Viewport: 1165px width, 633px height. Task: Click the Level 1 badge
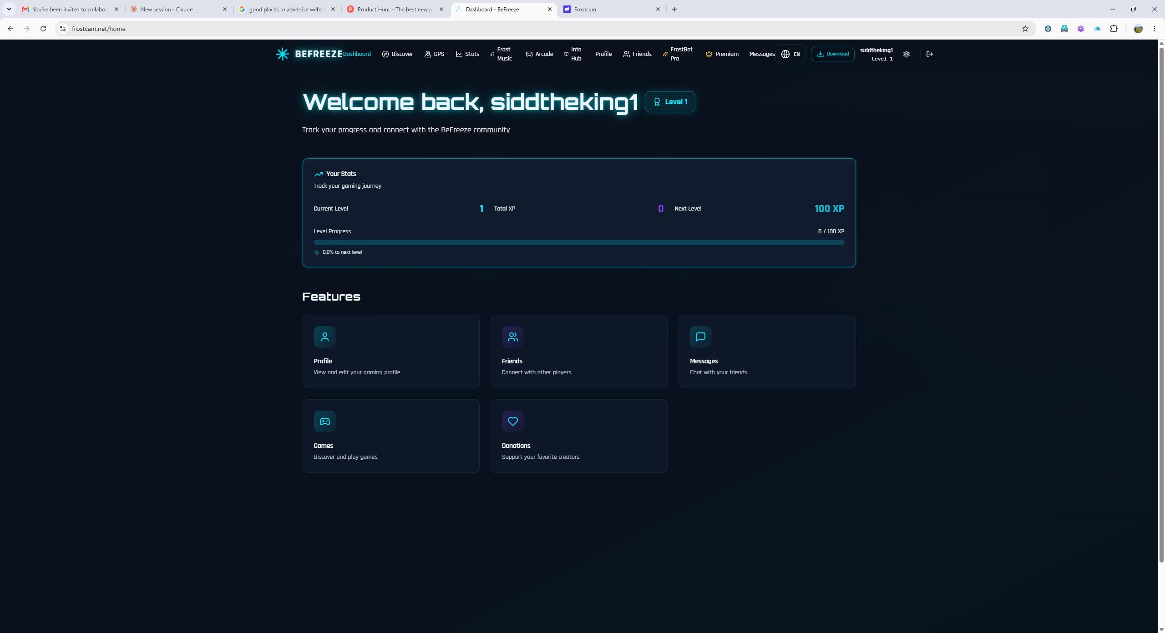click(x=669, y=102)
